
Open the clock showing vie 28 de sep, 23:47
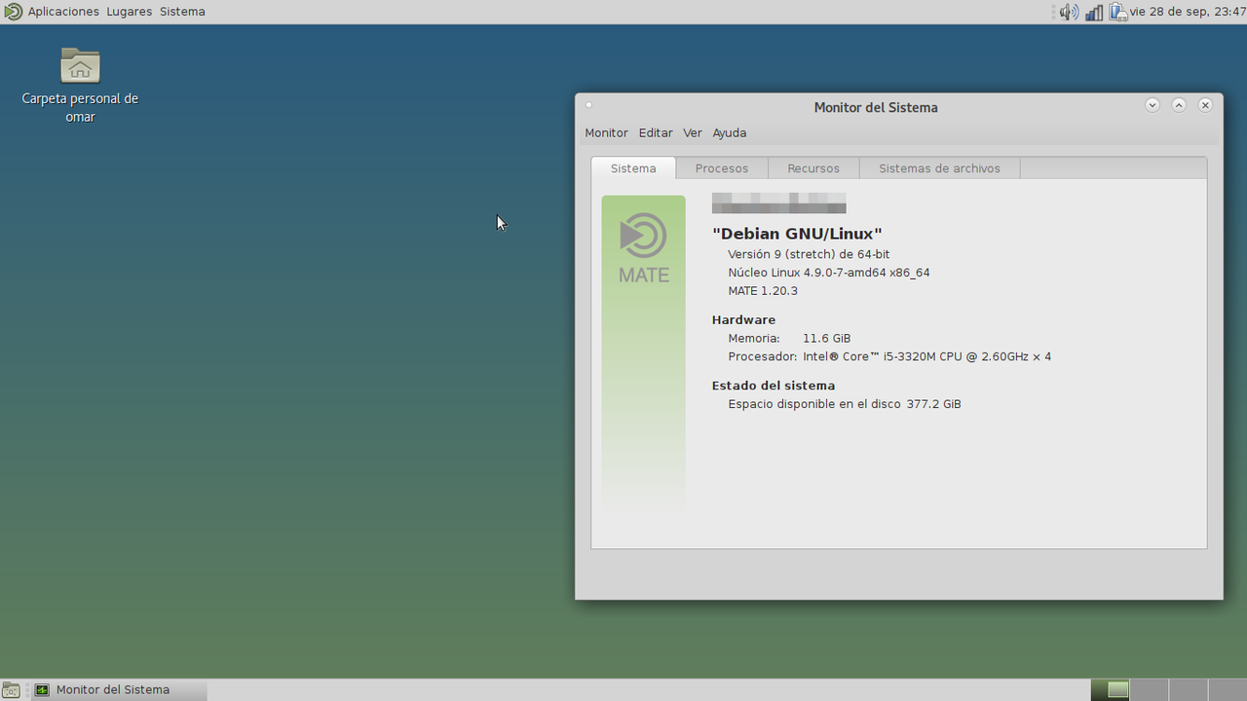coord(1188,12)
